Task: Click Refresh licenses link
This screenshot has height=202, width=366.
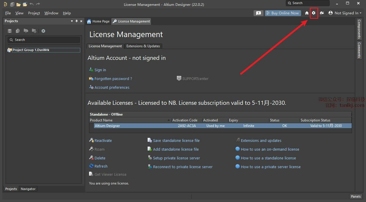Action: (x=101, y=166)
